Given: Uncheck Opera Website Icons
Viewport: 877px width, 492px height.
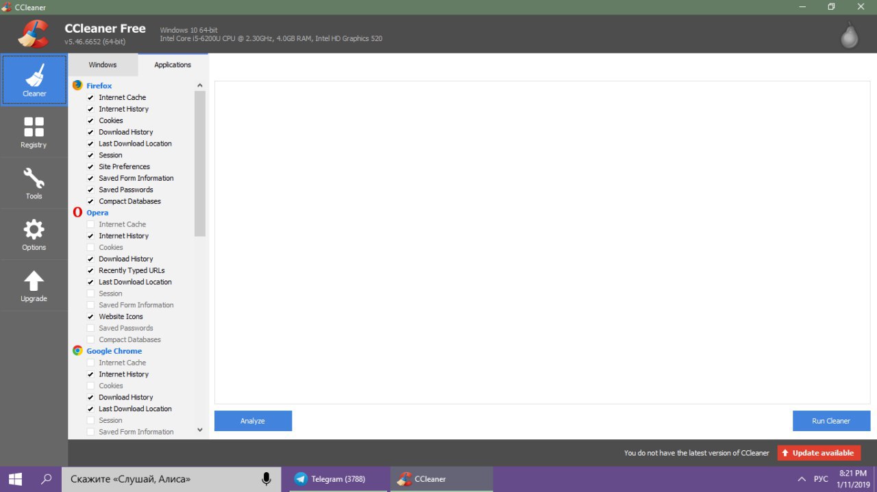Looking at the screenshot, I should [90, 317].
